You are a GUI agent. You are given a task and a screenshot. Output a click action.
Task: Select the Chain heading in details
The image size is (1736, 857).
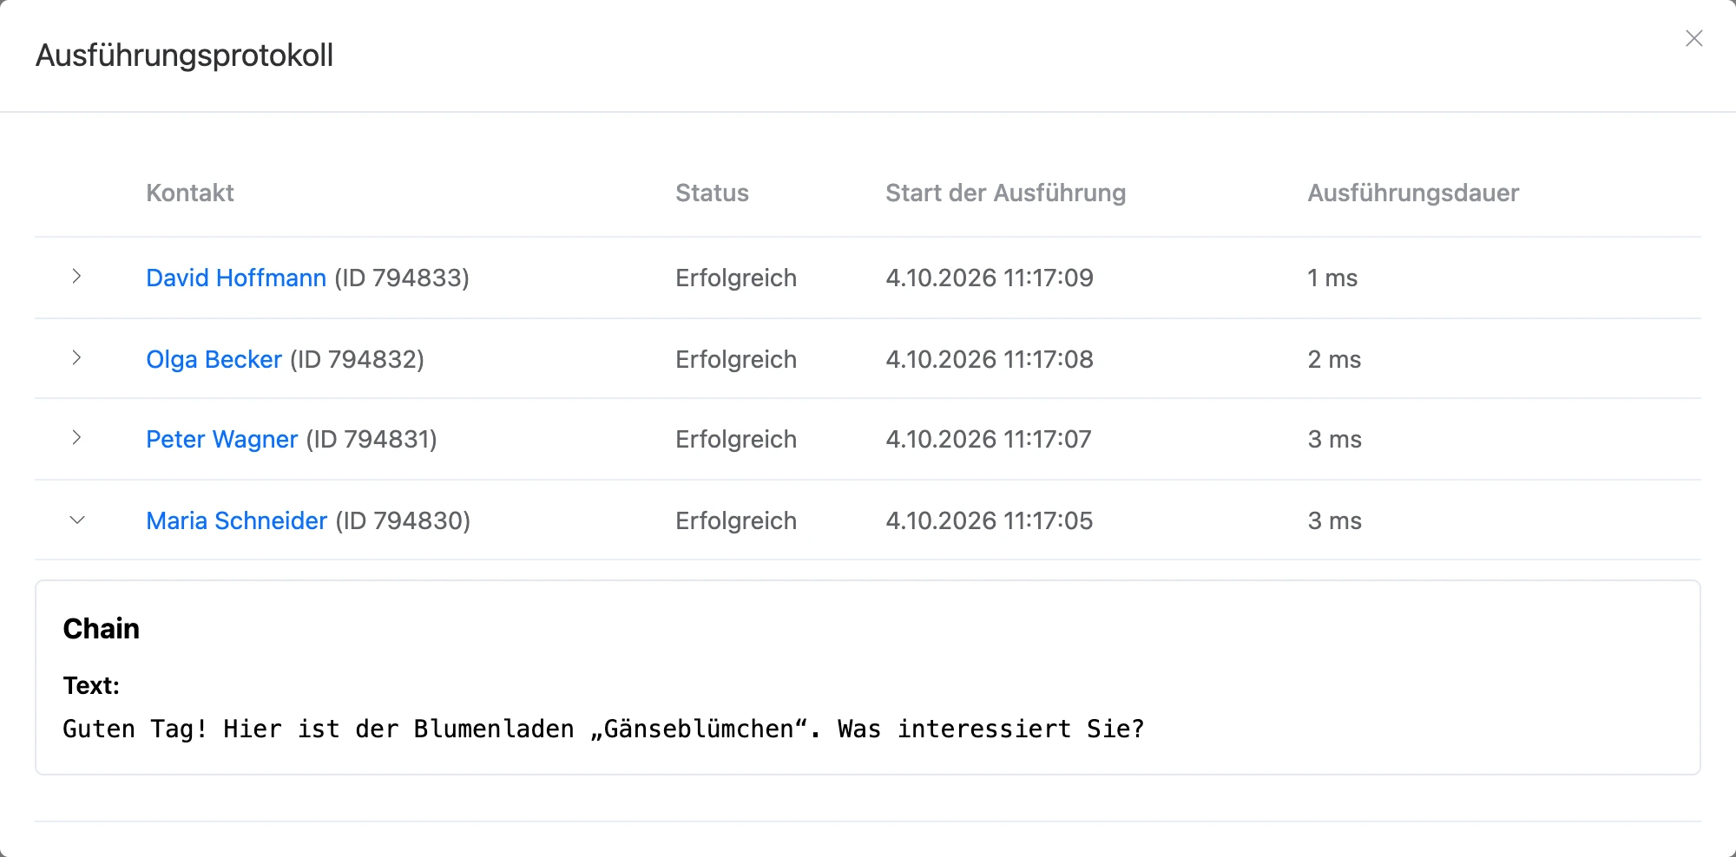click(101, 628)
